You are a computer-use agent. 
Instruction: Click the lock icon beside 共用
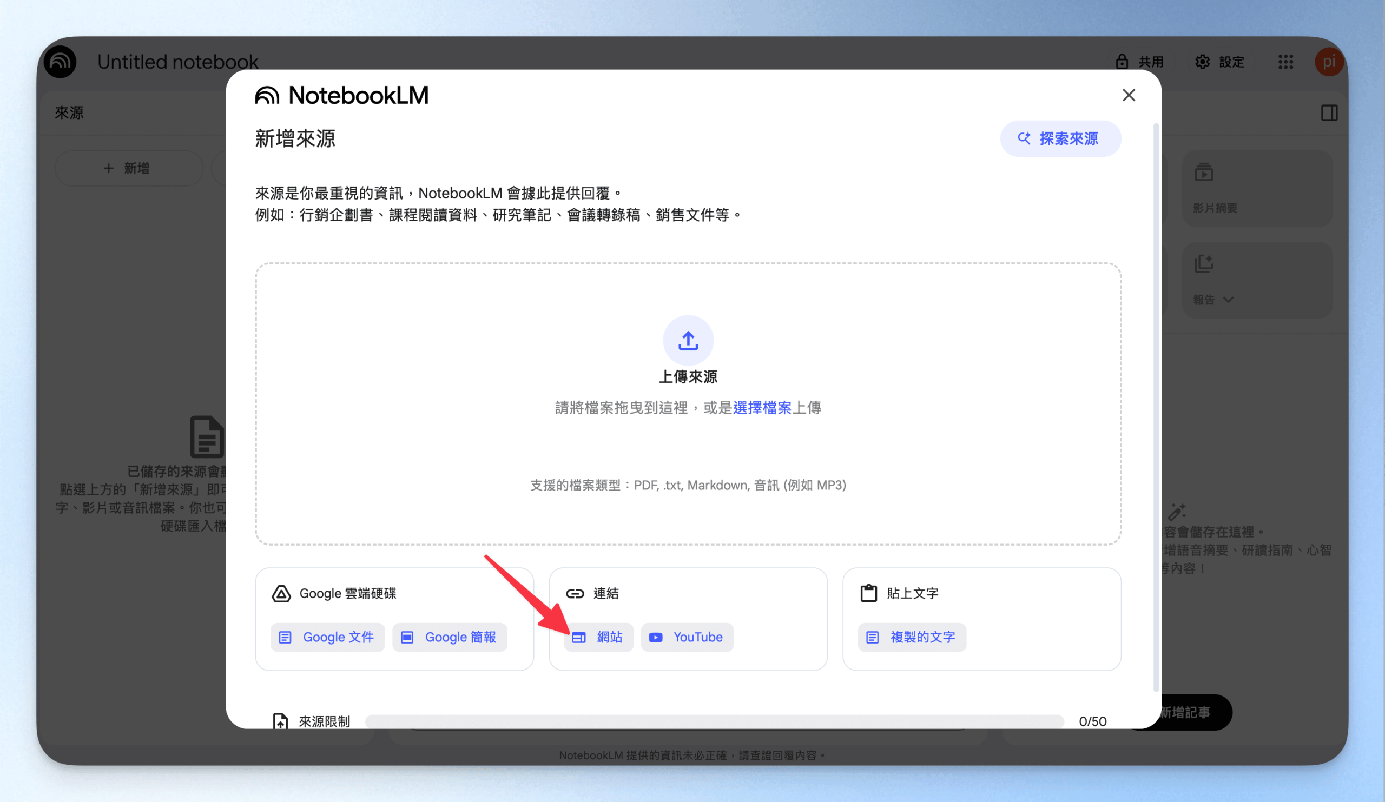pyautogui.click(x=1122, y=62)
